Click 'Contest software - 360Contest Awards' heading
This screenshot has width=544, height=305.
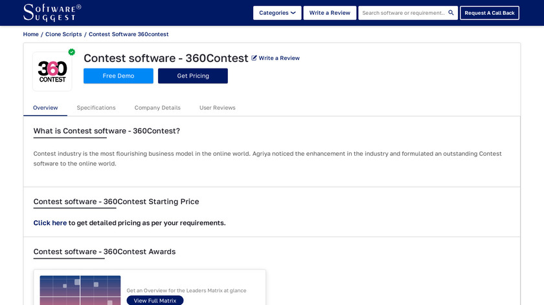tap(104, 251)
